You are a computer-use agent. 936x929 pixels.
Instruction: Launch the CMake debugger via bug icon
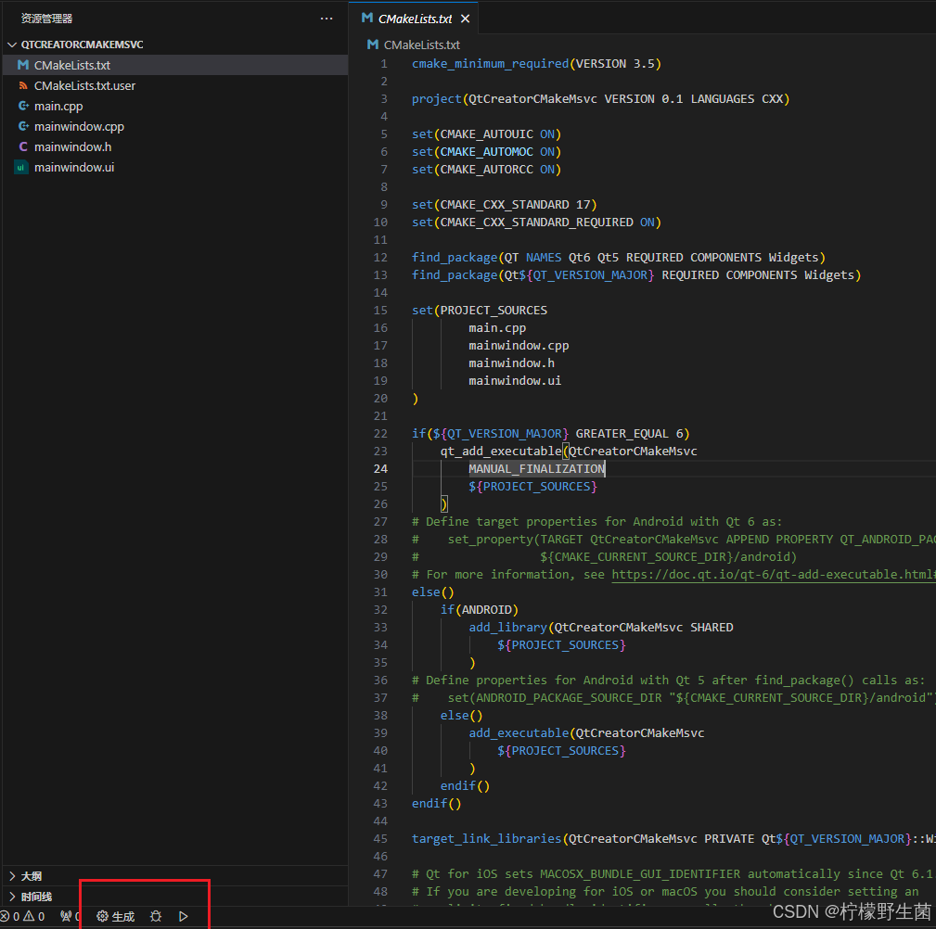pos(156,916)
